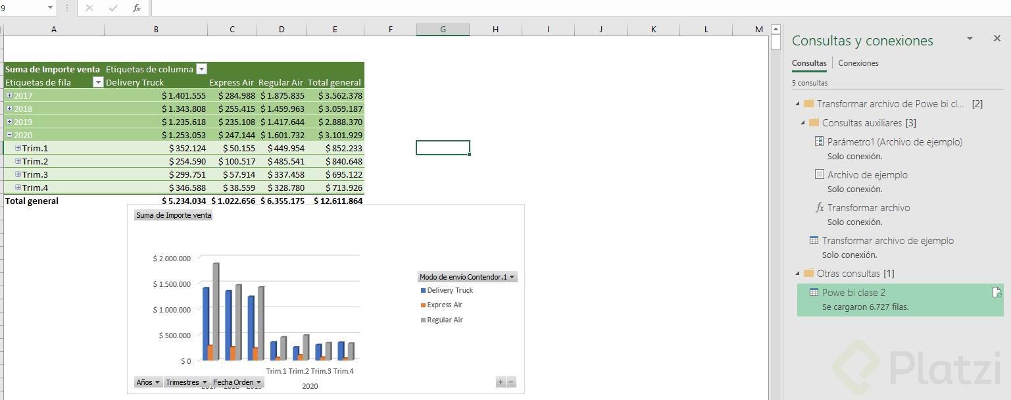Click the Express Air column header cell
Image resolution: width=1011 pixels, height=400 pixels.
(232, 82)
